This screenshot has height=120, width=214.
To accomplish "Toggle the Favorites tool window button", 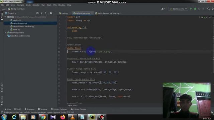I will pyautogui.click(x=2, y=101).
